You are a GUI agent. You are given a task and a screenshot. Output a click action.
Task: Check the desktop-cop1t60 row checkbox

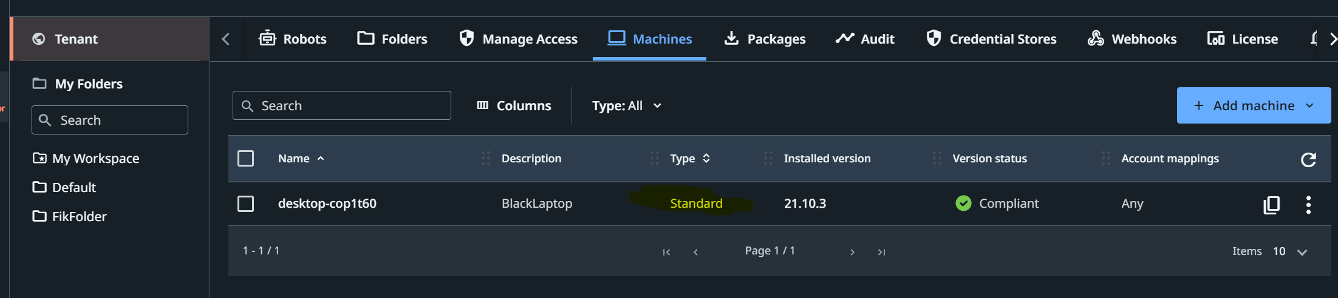[x=245, y=204]
